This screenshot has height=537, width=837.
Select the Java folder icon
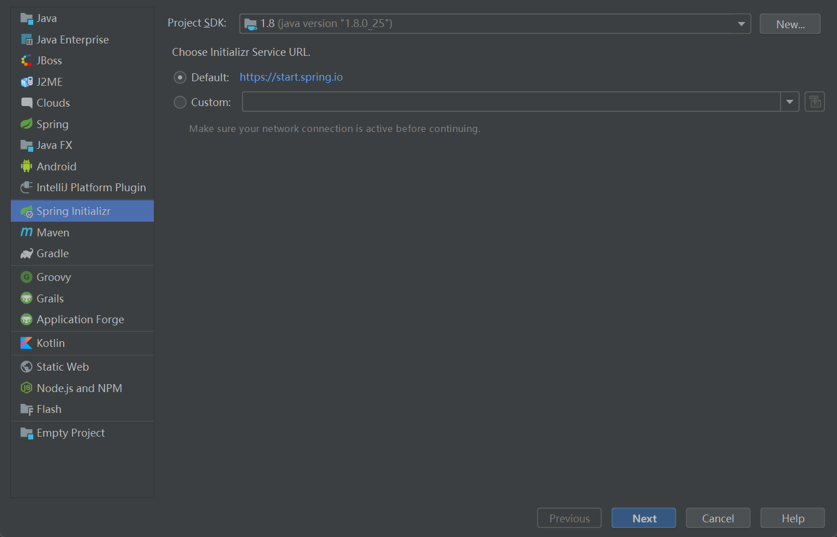[27, 19]
